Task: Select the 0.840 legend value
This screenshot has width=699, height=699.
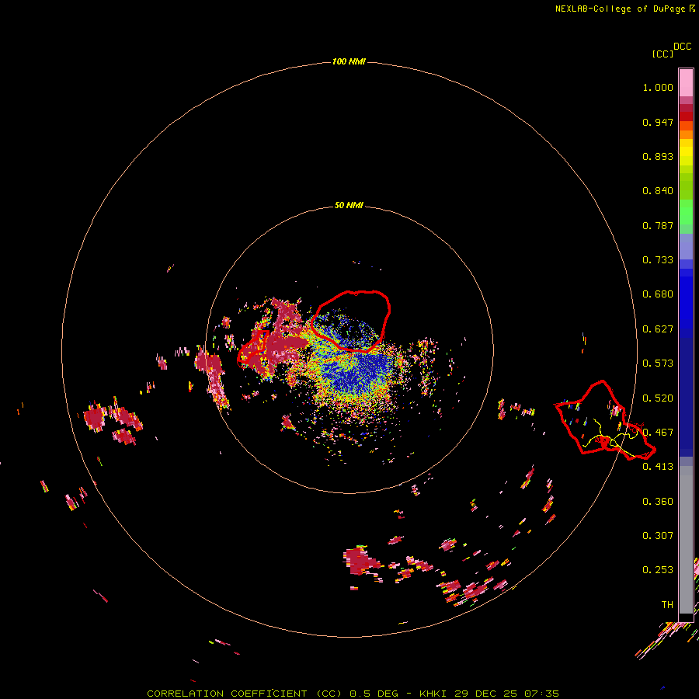Action: pyautogui.click(x=658, y=191)
